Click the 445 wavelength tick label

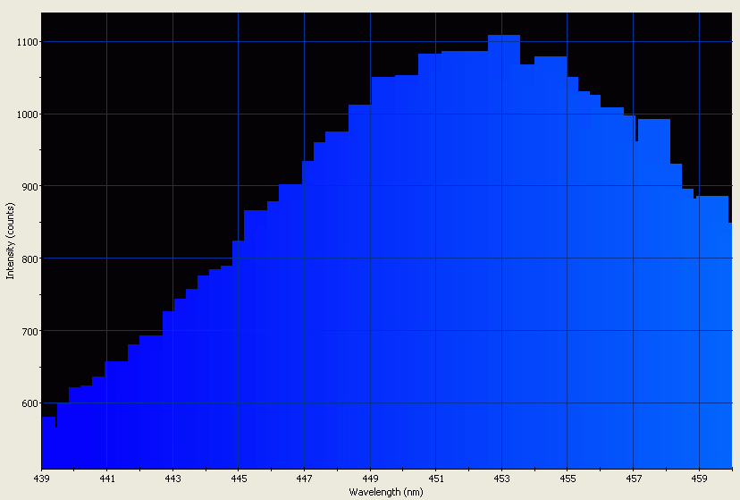[x=239, y=479]
